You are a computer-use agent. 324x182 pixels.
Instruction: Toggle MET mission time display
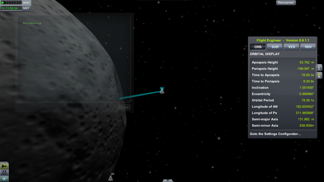tap(26, 8)
